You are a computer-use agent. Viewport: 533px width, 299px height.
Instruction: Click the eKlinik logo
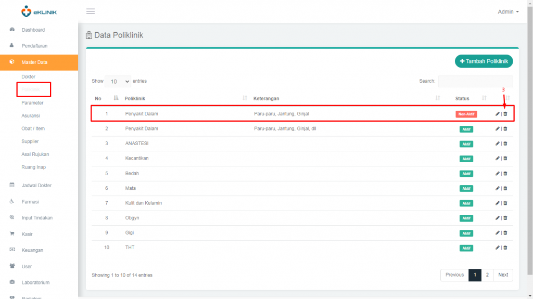pyautogui.click(x=39, y=11)
